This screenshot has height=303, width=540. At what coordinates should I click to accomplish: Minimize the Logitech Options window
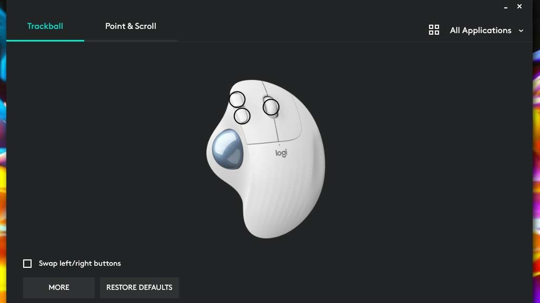click(506, 7)
